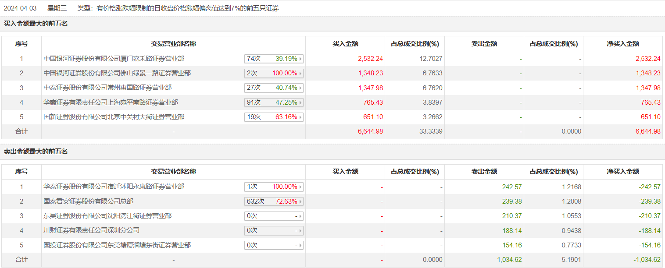Click the arrow in 东吴证券 row's 0次 box

tap(300, 216)
